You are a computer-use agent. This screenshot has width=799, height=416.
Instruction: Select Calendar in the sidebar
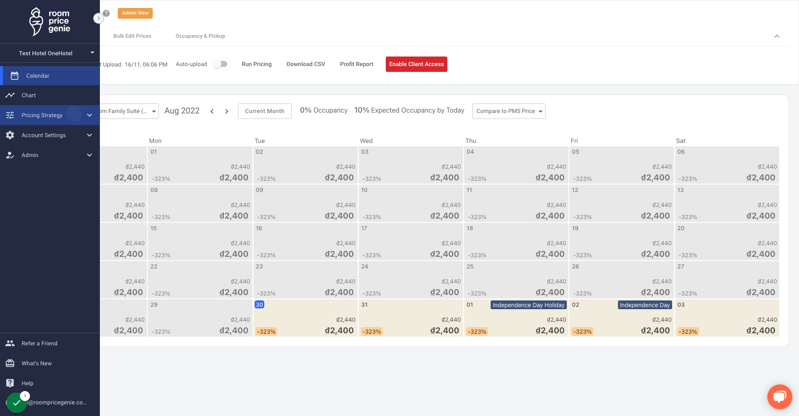click(50, 76)
